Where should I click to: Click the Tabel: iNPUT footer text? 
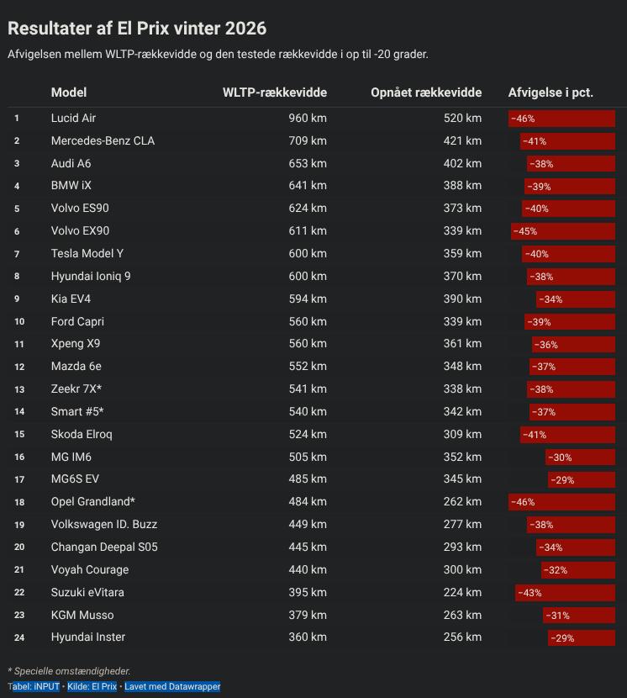click(x=34, y=687)
